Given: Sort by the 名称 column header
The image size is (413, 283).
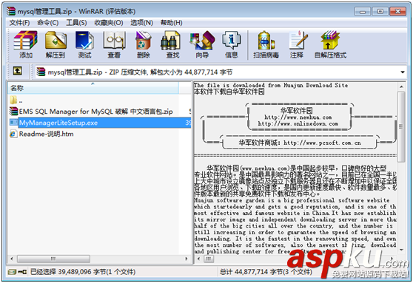Looking at the screenshot, I should [93, 88].
